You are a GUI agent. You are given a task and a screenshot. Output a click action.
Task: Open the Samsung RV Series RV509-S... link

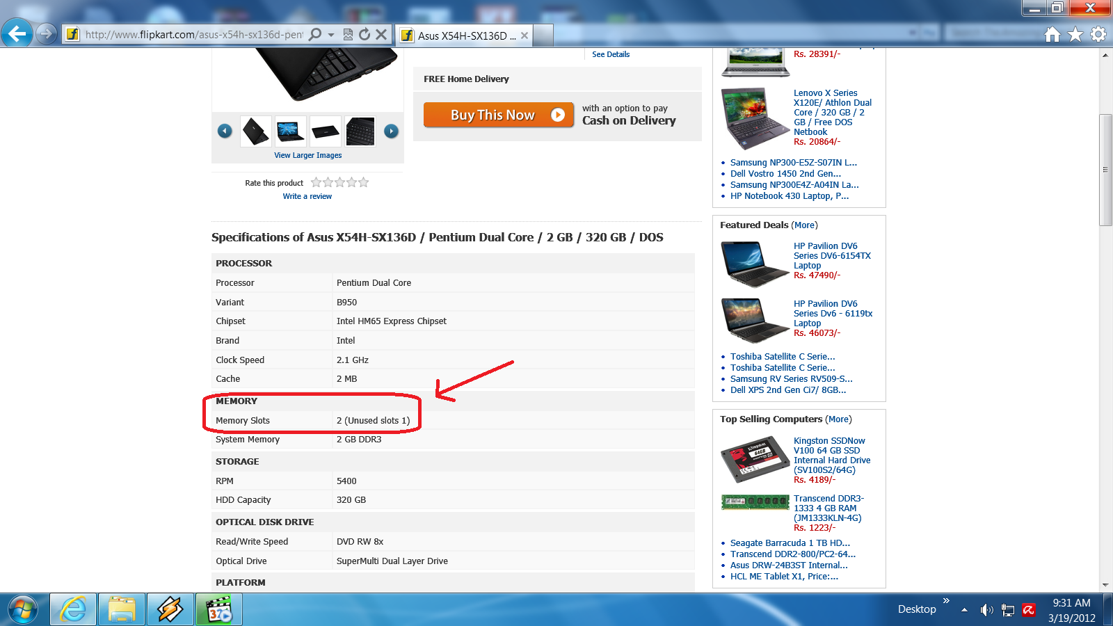tap(791, 379)
